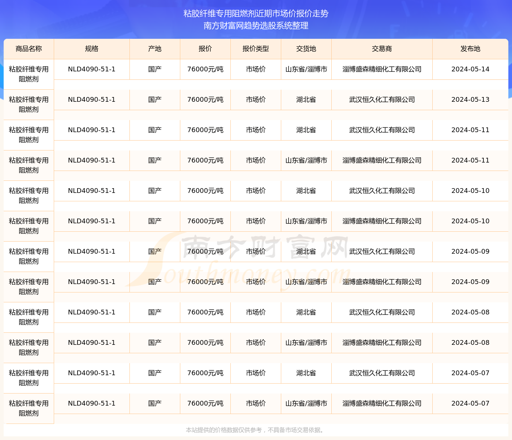This screenshot has width=512, height=440.
Task: Click 2024-05-07 date beside 武汉恒久化工有限公司
Action: (x=471, y=373)
